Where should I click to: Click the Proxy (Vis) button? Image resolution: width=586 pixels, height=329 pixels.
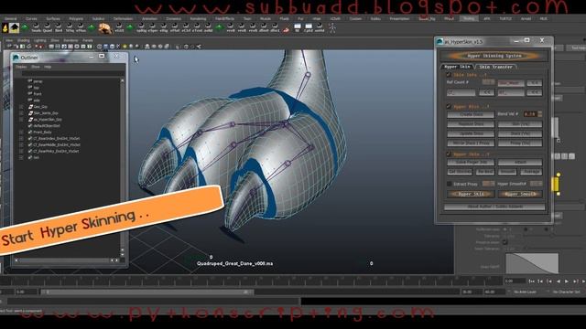click(520, 143)
